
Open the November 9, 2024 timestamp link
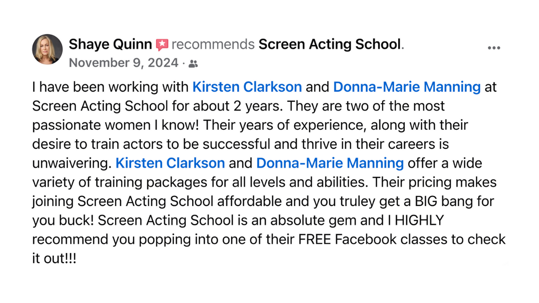[124, 63]
